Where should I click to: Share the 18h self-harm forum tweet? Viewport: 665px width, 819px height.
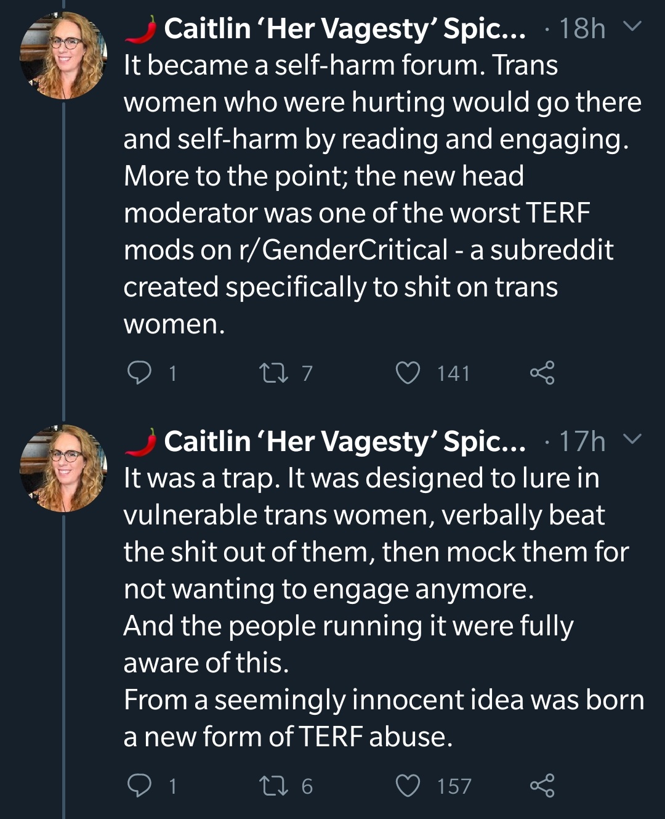542,373
